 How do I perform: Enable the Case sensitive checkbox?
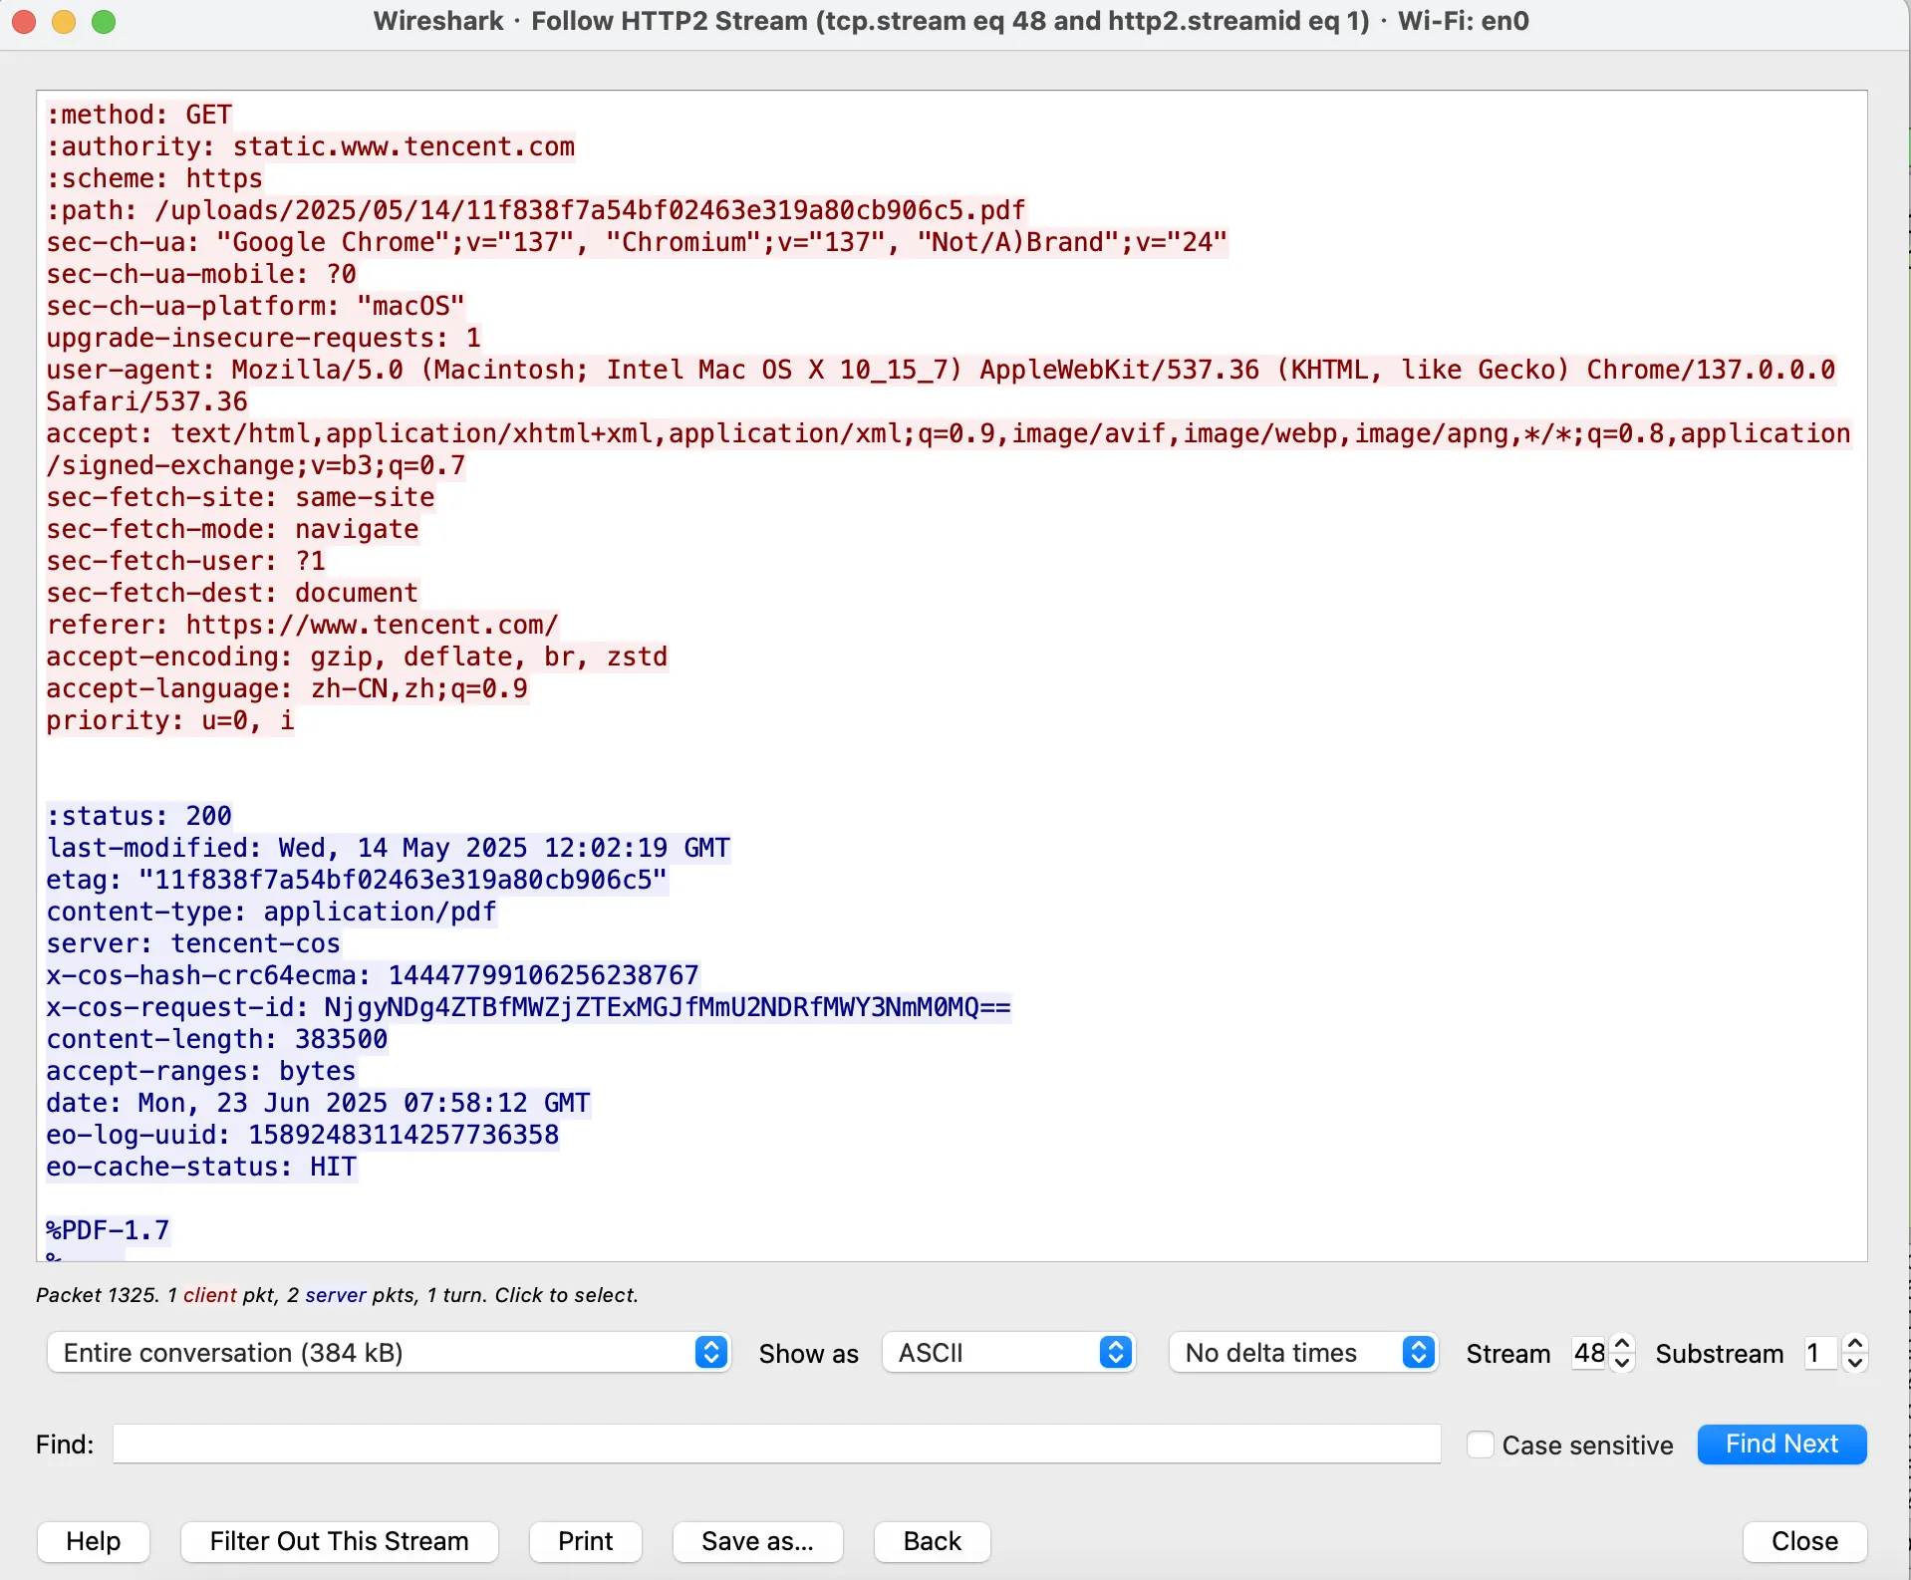(x=1481, y=1445)
